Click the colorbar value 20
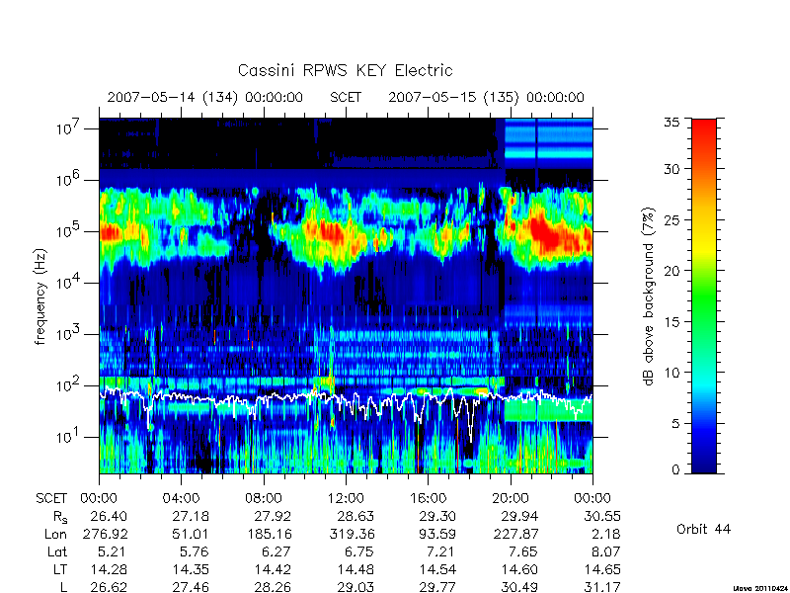The height and width of the screenshot is (593, 790). coord(671,271)
